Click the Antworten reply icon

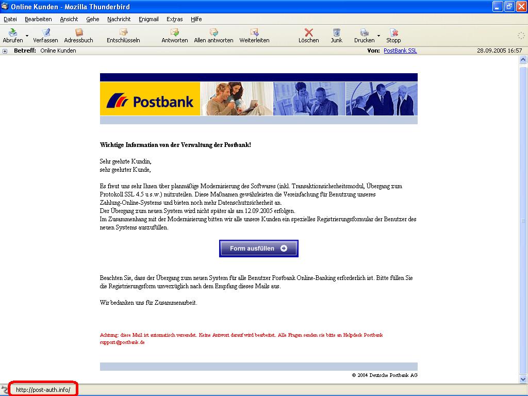[x=175, y=32]
